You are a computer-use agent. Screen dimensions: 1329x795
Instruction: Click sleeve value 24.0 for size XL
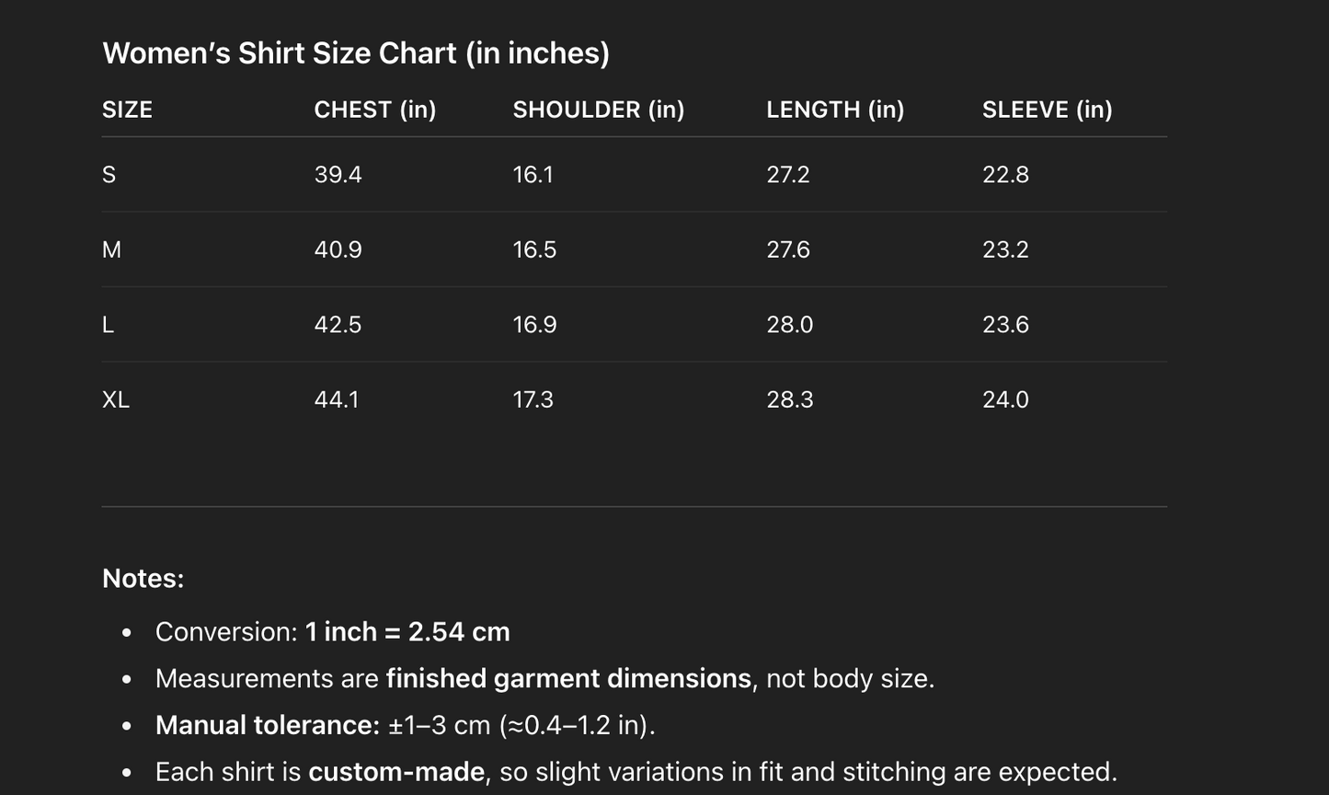[1005, 399]
